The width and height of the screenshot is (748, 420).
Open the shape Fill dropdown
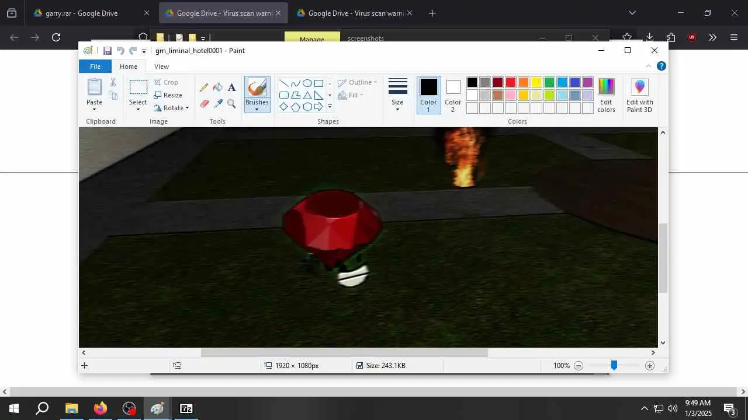pyautogui.click(x=351, y=95)
